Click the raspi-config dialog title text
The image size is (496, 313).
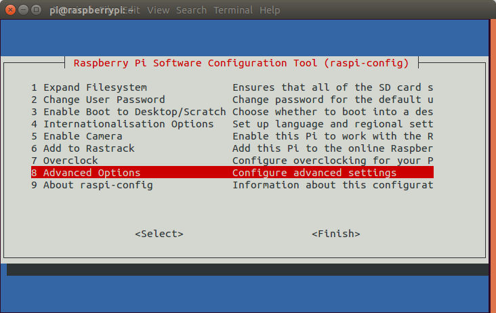coord(241,63)
